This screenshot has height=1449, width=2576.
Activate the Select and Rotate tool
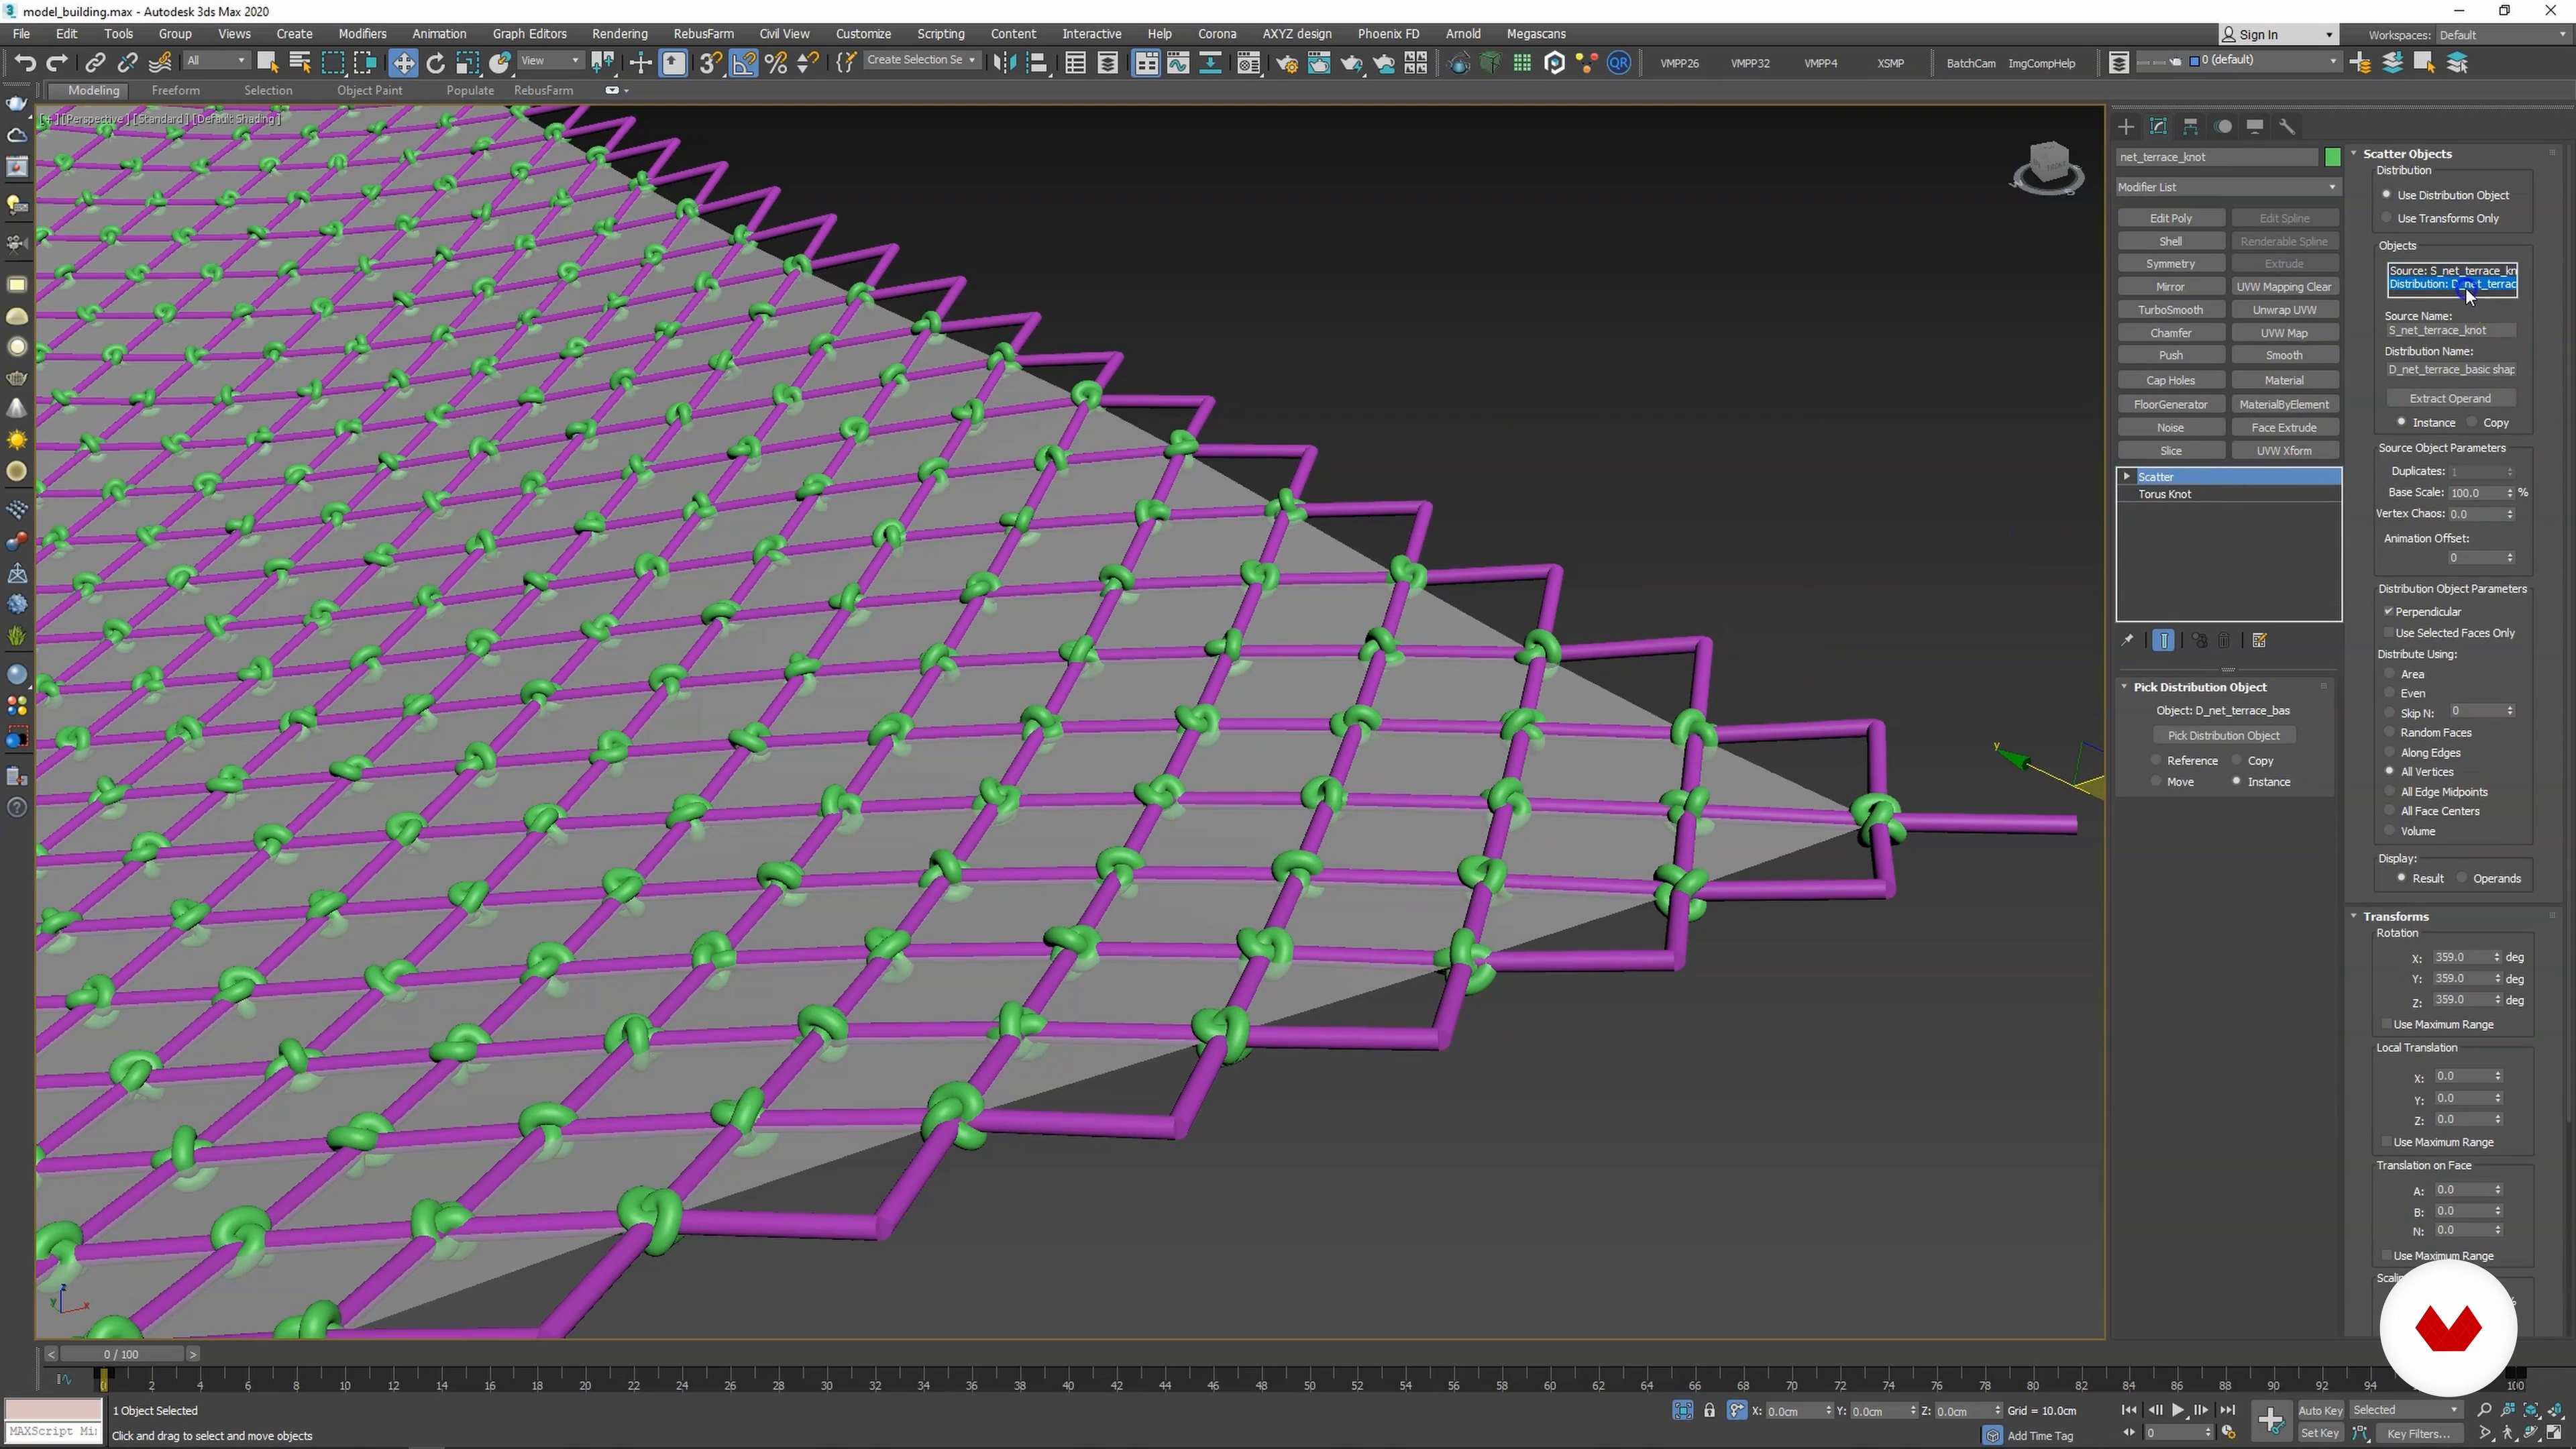[435, 63]
